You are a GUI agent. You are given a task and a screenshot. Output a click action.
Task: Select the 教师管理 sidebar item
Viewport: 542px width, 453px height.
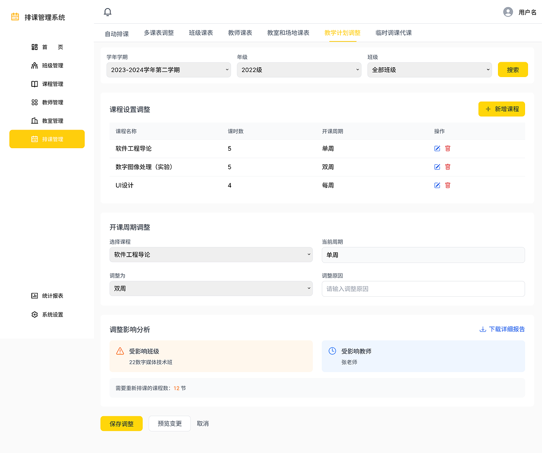tap(47, 102)
